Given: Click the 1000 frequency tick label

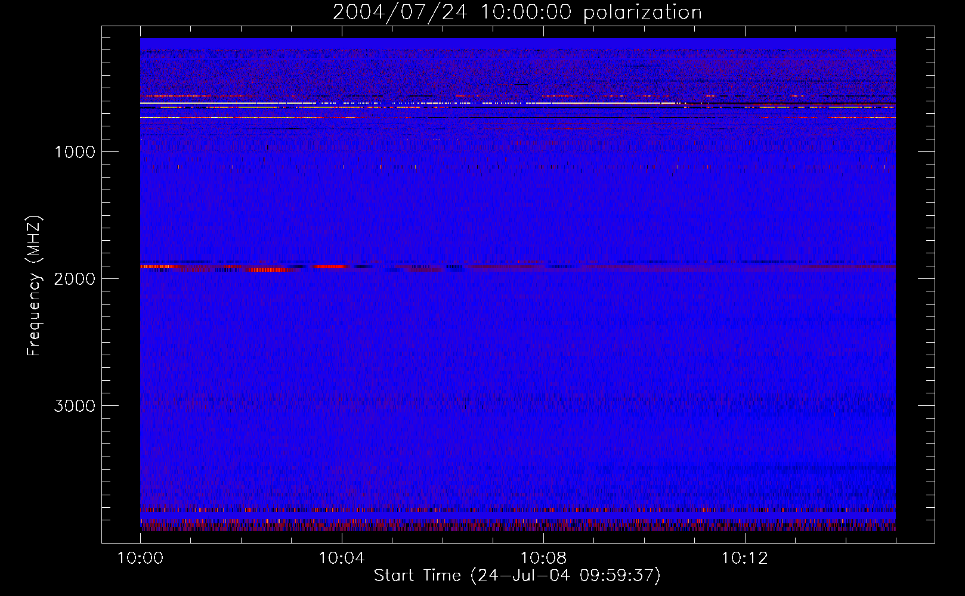Looking at the screenshot, I should point(75,152).
